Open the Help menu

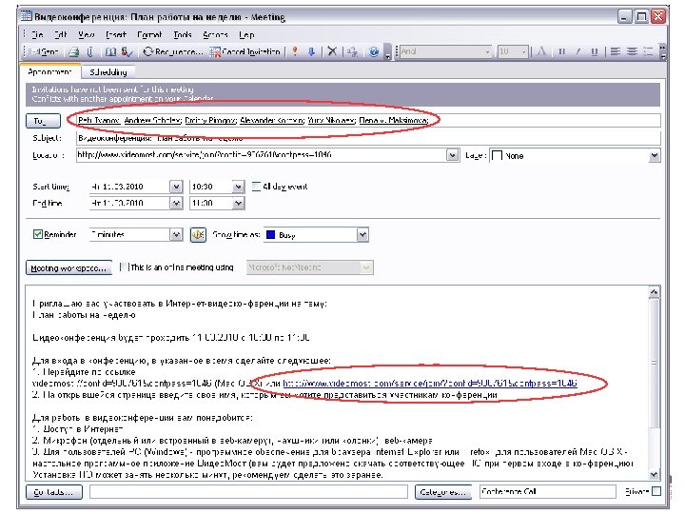[246, 34]
